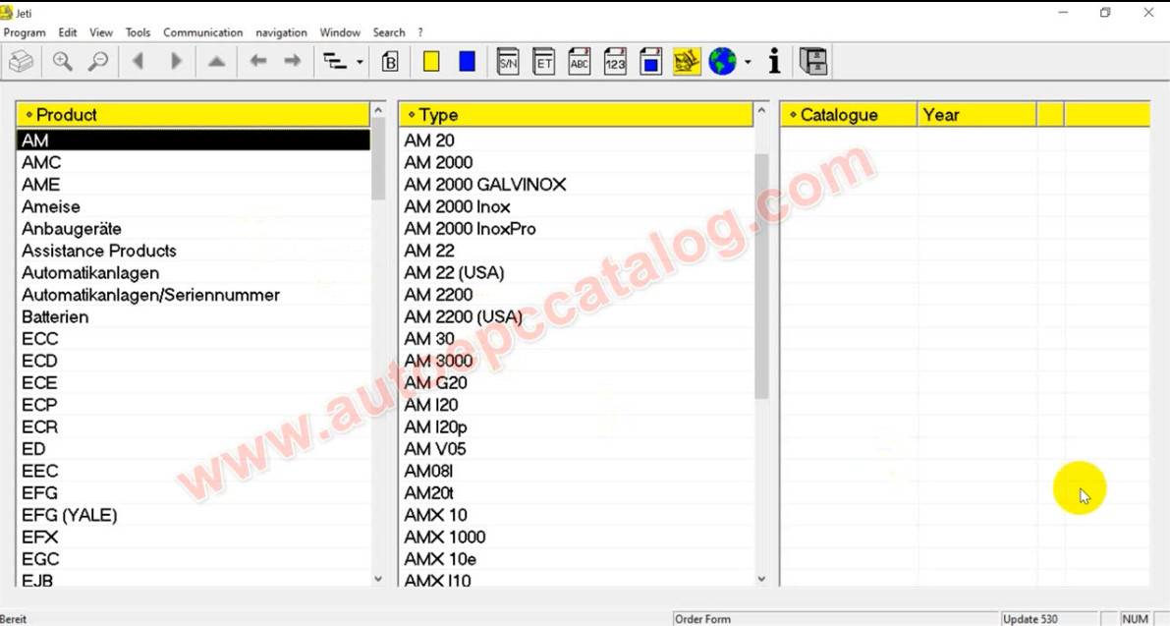This screenshot has height=626, width=1170.
Task: Click the blue page toolbar icon
Action: click(467, 61)
